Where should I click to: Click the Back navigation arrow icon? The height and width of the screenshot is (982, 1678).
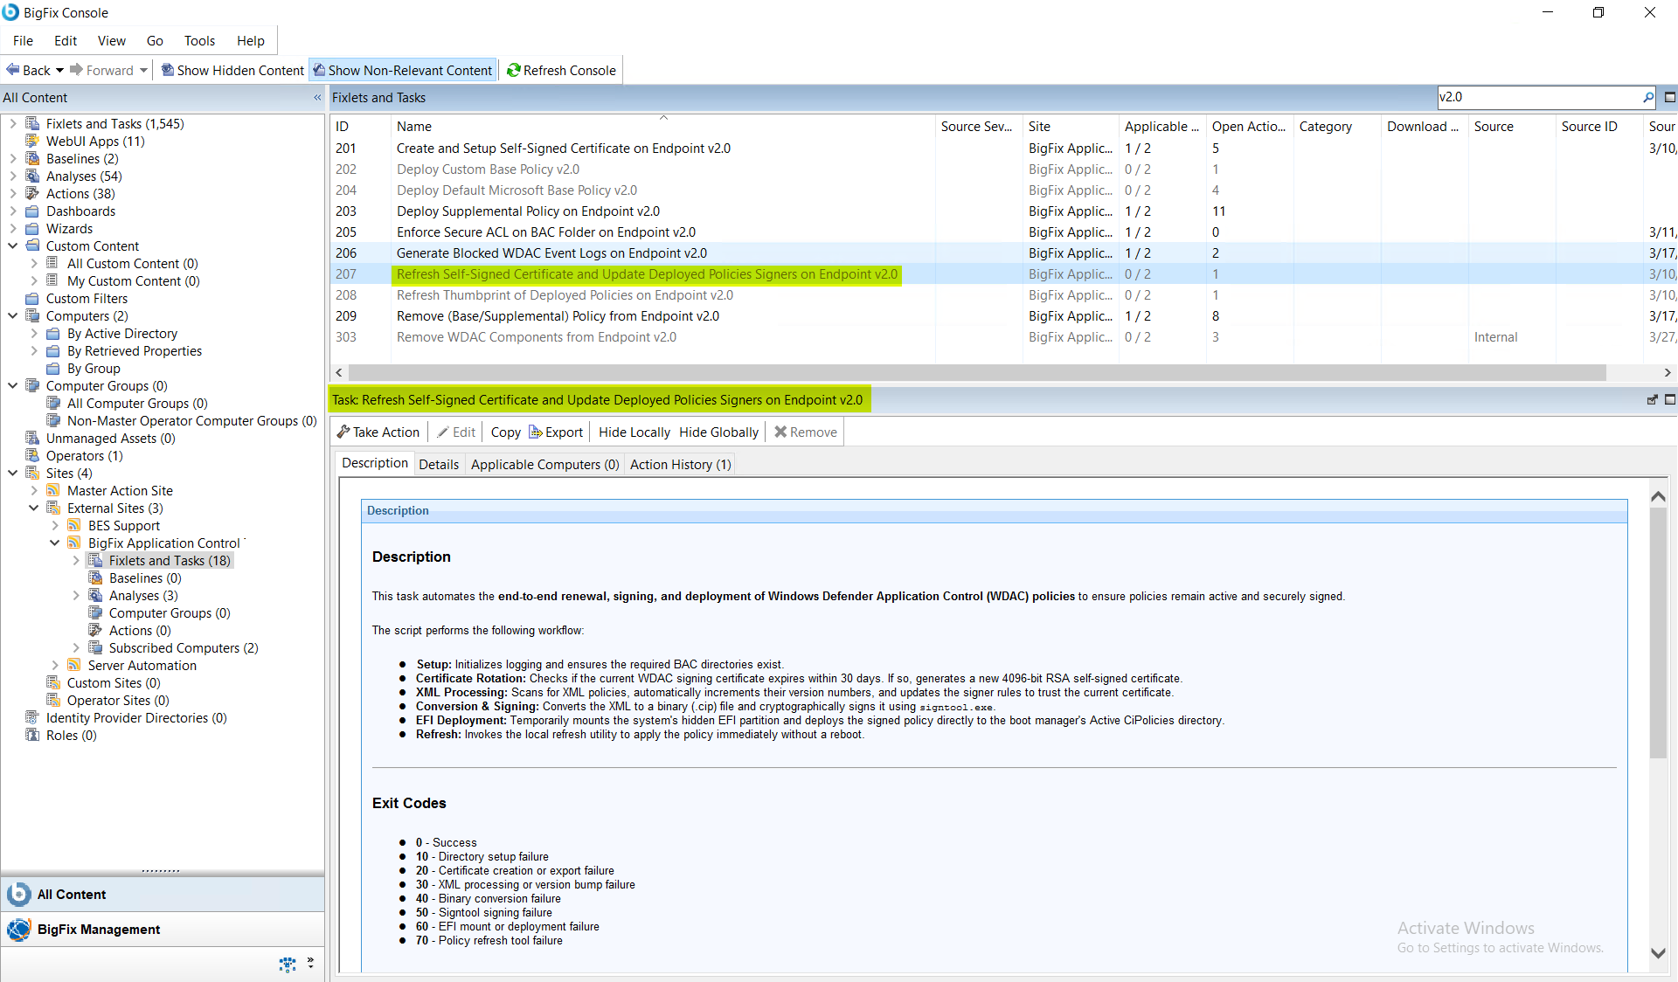pos(12,70)
